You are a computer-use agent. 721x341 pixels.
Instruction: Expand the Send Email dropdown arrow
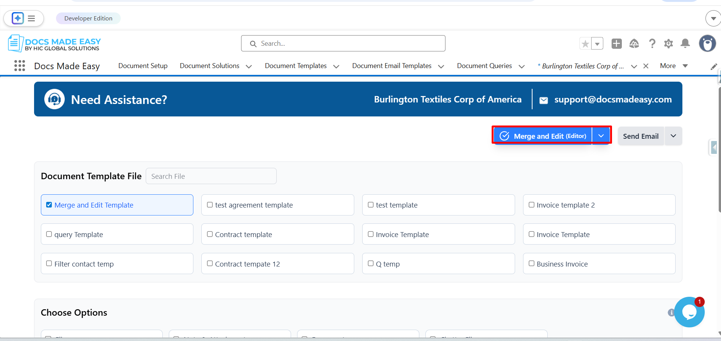[673, 136]
